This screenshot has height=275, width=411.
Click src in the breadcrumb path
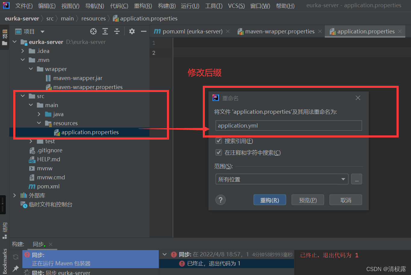50,19
